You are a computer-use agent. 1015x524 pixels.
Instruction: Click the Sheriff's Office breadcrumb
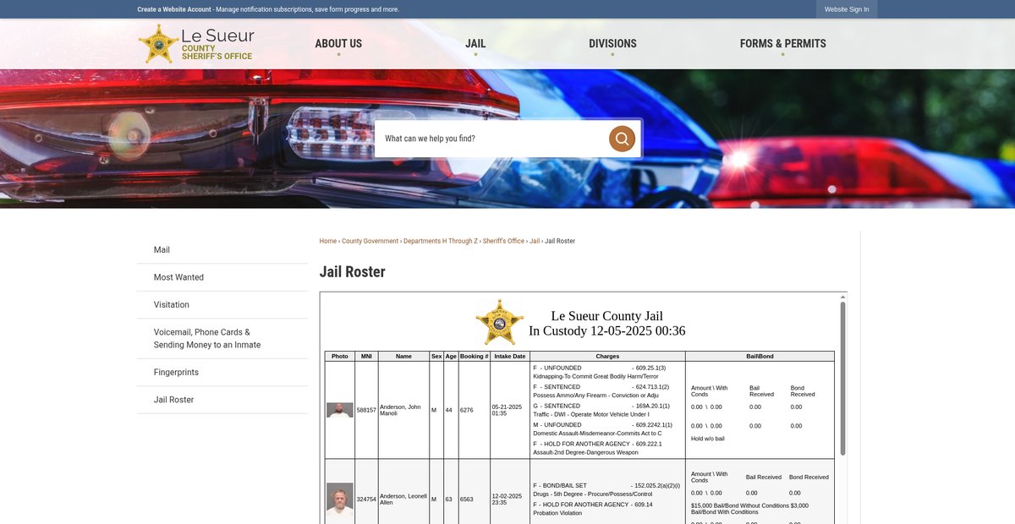(503, 241)
